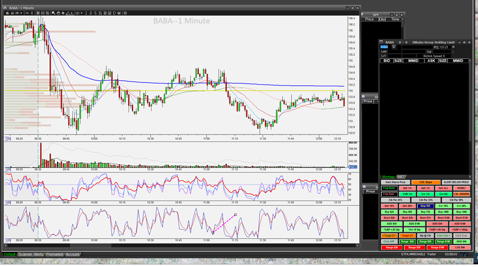The width and height of the screenshot is (478, 267).
Task: Open montage panel dropdown arrow right of INET tab
Action: [470, 177]
